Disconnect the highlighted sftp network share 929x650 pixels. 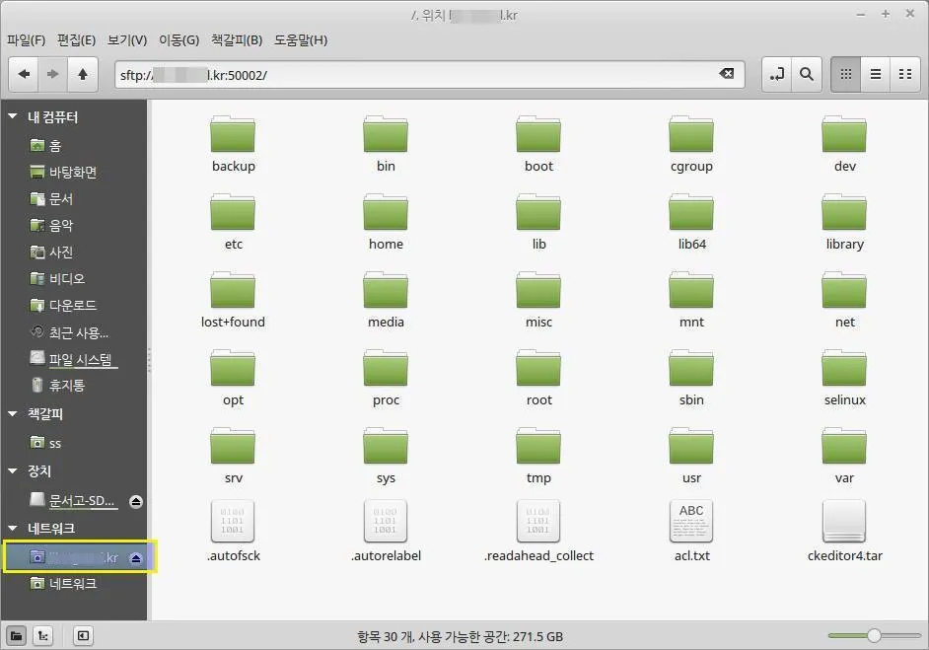(x=136, y=556)
